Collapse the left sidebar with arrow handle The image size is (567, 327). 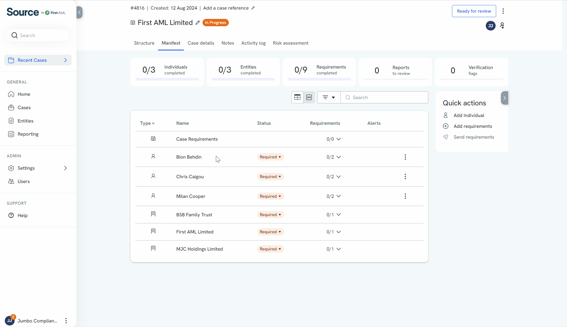79,12
